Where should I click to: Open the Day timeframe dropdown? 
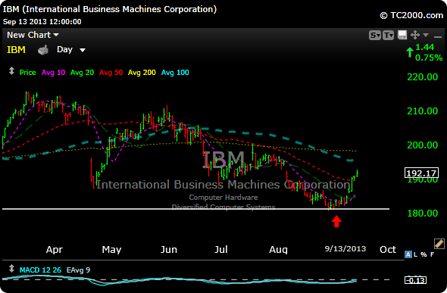(x=71, y=50)
